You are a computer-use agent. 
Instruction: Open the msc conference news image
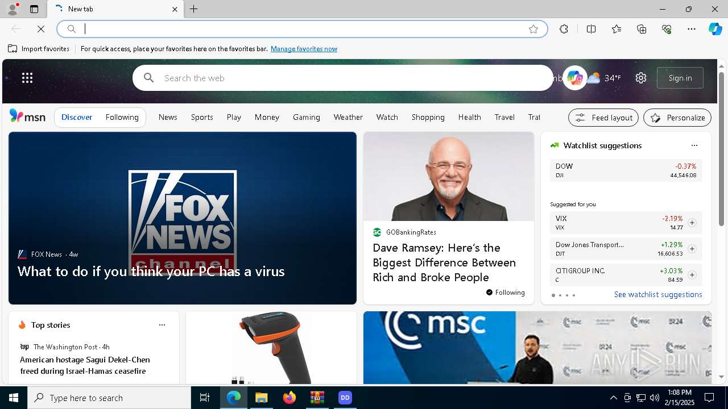pyautogui.click(x=537, y=348)
